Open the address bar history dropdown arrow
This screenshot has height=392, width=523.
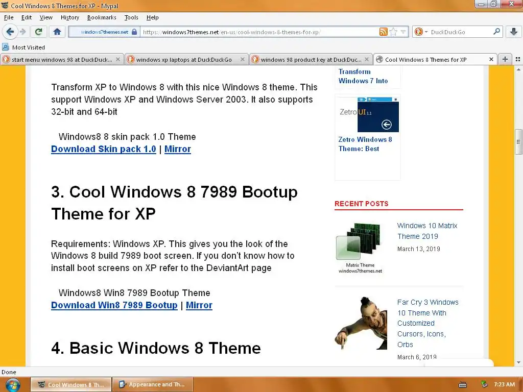(x=403, y=32)
